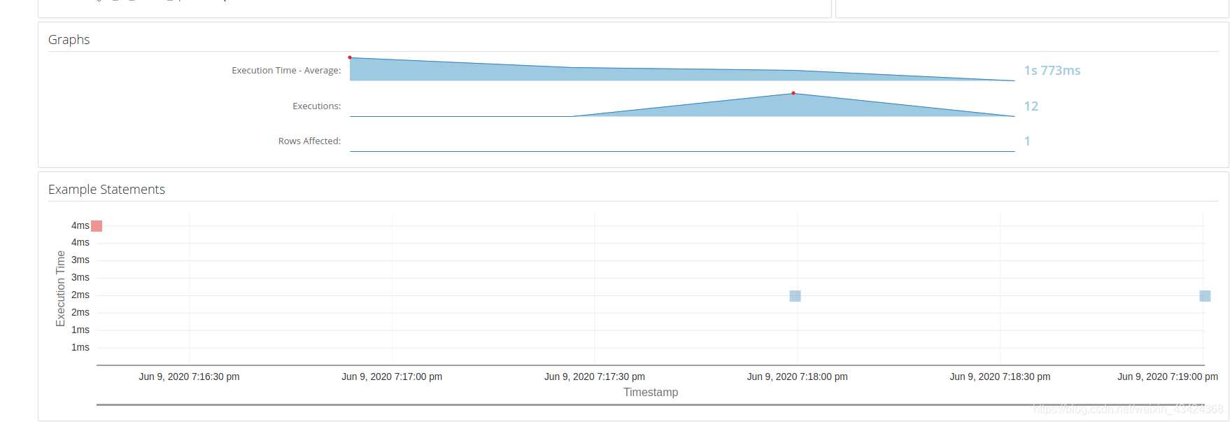Click the red dot on Execution Time graph
The image size is (1230, 422).
[350, 57]
